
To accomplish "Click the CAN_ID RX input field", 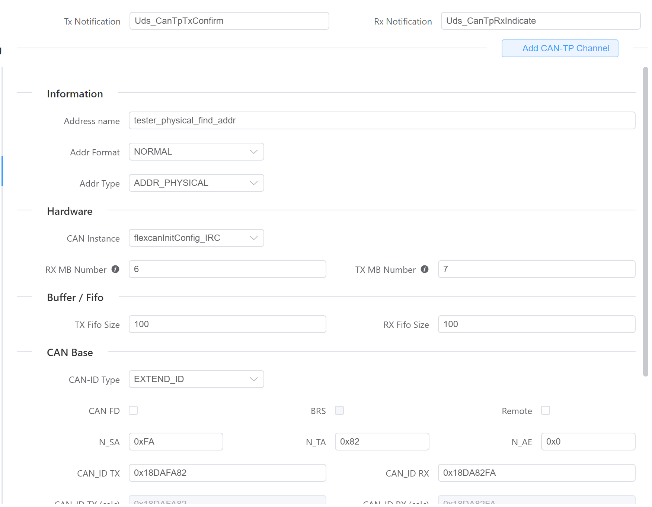I will pyautogui.click(x=536, y=473).
